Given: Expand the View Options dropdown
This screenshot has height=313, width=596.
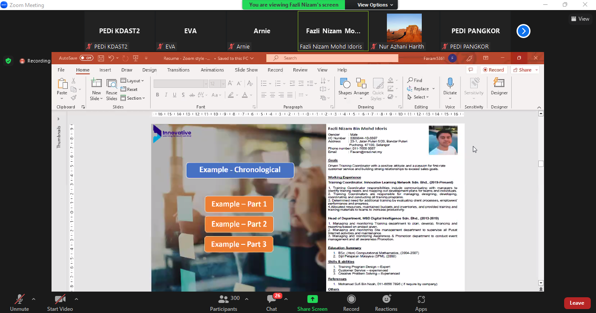Looking at the screenshot, I should pyautogui.click(x=375, y=5).
